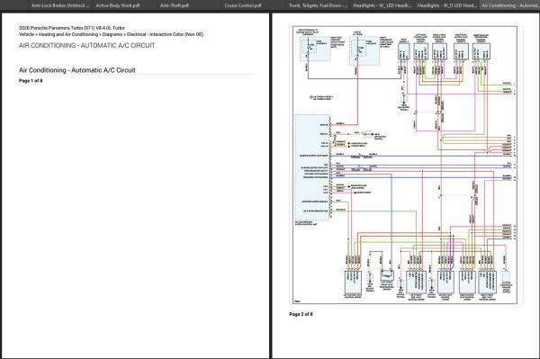The width and height of the screenshot is (540, 359).
Task: Click the 'Vehicle > Heating and Air Conditioning' breadcrumb line
Action: pos(111,34)
